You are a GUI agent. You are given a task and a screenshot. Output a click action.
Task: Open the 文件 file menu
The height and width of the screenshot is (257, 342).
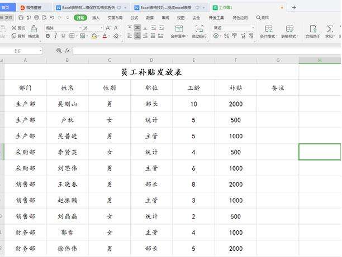pos(7,18)
